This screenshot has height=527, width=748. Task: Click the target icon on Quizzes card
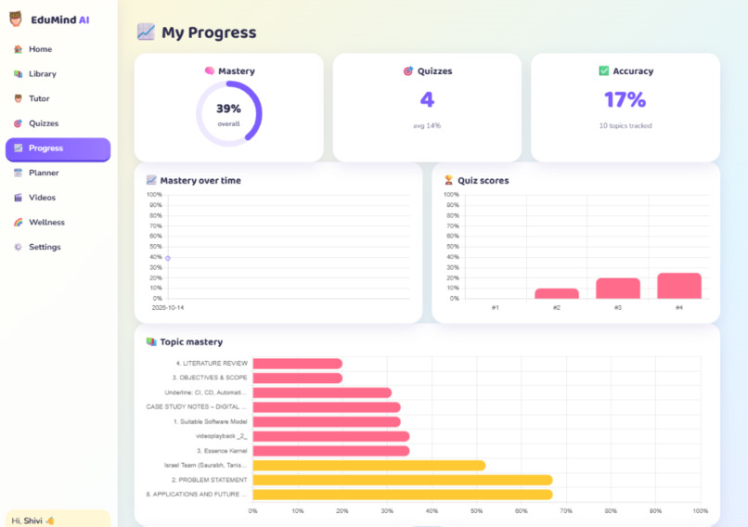(x=407, y=71)
